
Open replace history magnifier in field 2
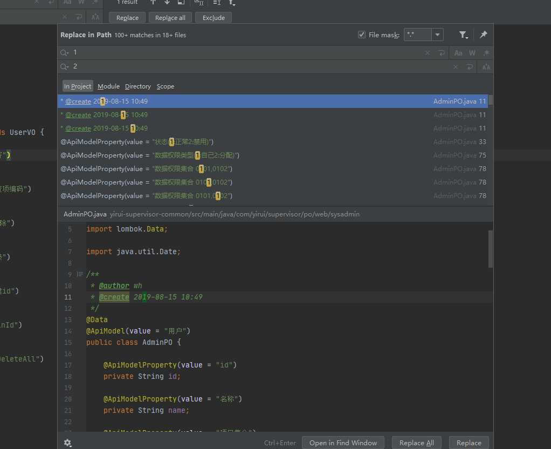coord(64,66)
